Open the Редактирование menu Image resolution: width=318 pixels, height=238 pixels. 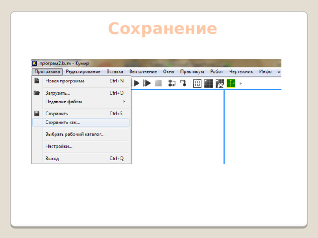[x=83, y=71]
